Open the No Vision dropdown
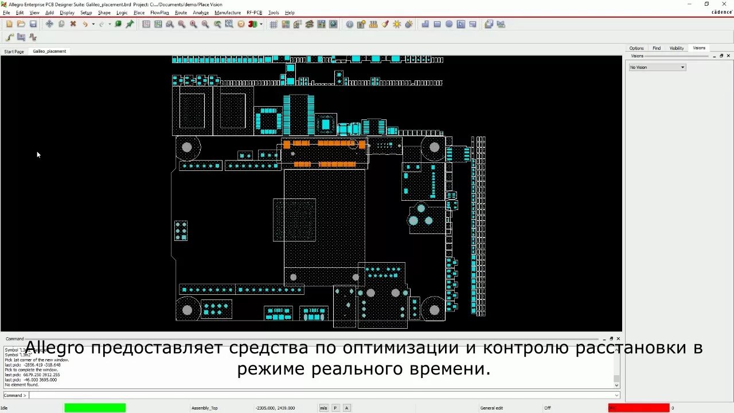This screenshot has height=413, width=734. [x=657, y=67]
